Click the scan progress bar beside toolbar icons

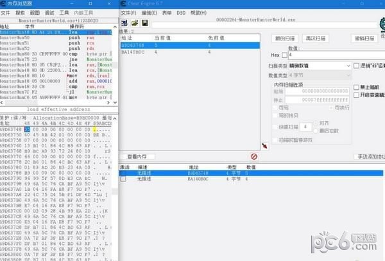pos(264,25)
